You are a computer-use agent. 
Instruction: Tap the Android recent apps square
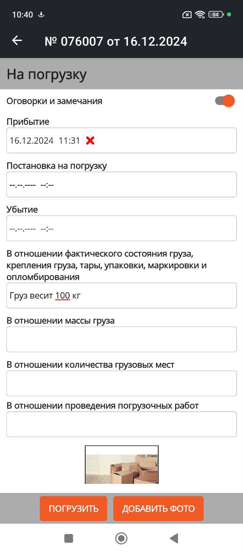pyautogui.click(x=68, y=538)
